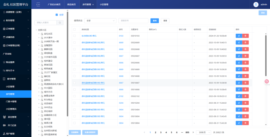270x137 pixels.
Task: Select the checkbox for the room 0103 row
Action: (x=74, y=36)
